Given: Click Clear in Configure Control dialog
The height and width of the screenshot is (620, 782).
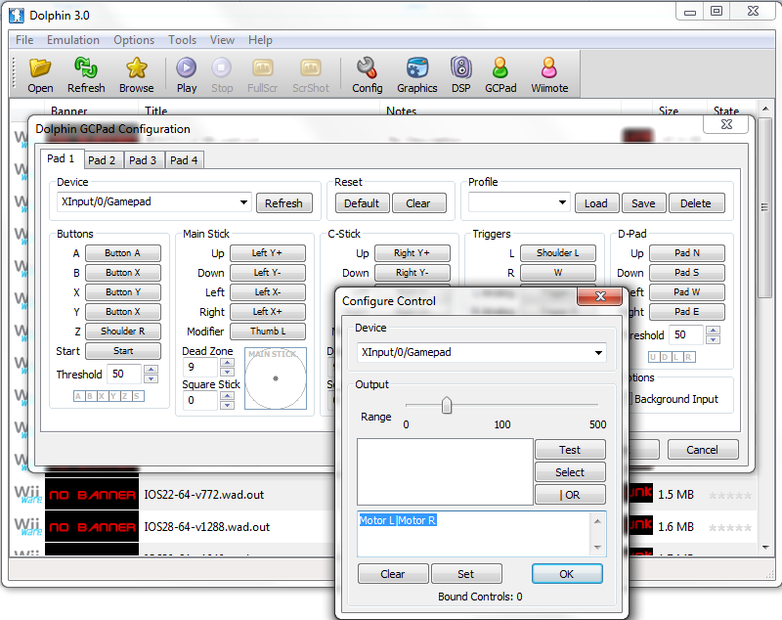Looking at the screenshot, I should point(393,574).
